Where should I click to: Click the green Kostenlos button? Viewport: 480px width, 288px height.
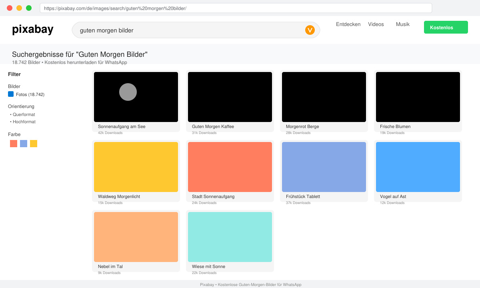click(446, 27)
